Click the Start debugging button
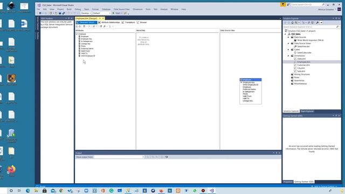This screenshot has height=194, width=345. [x=117, y=13]
